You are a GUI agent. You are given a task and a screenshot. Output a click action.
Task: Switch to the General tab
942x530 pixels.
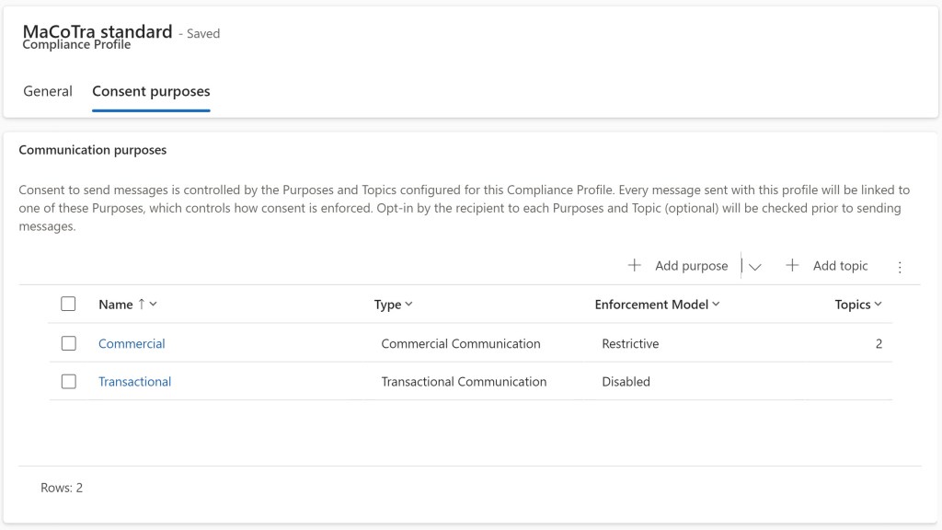[47, 91]
